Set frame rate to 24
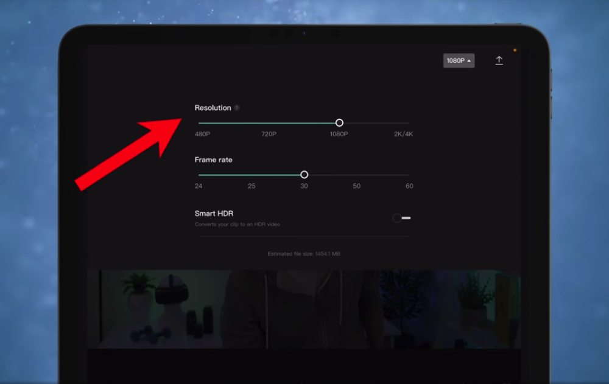The width and height of the screenshot is (609, 384). (199, 186)
